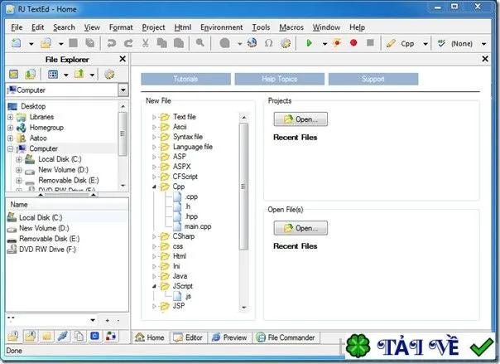
Task: Open the Cpp syntax dropdown arrow
Action: [425, 44]
